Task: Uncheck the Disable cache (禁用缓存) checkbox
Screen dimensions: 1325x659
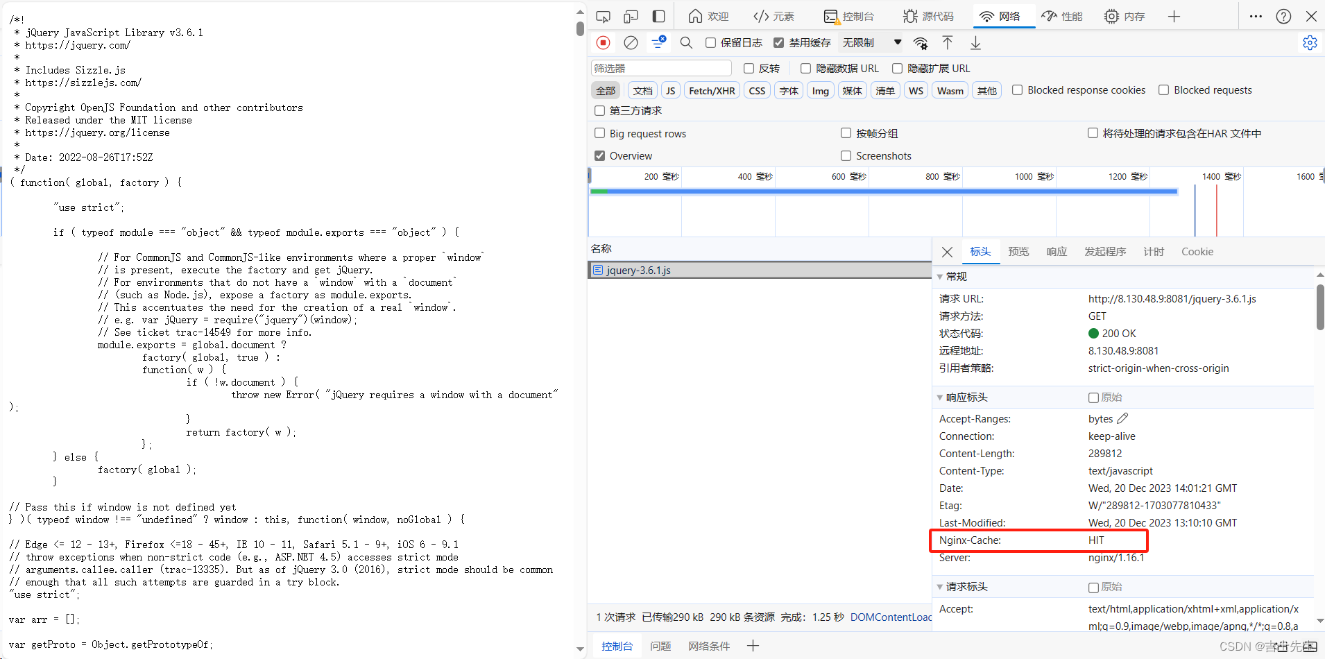Action: 778,43
